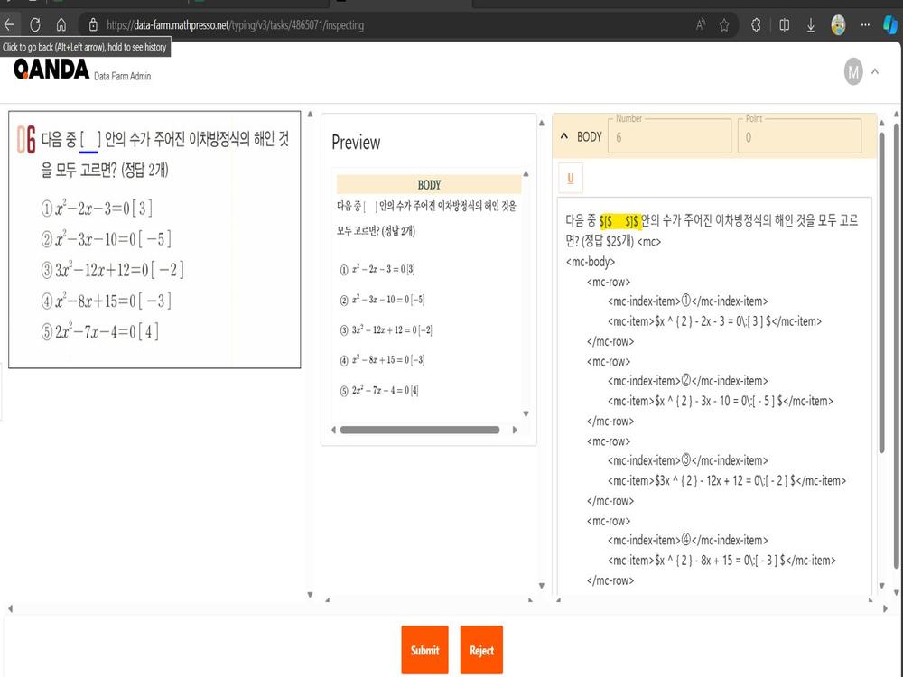Collapse user menu chevron beside avatar
The image size is (903, 677).
coord(875,71)
